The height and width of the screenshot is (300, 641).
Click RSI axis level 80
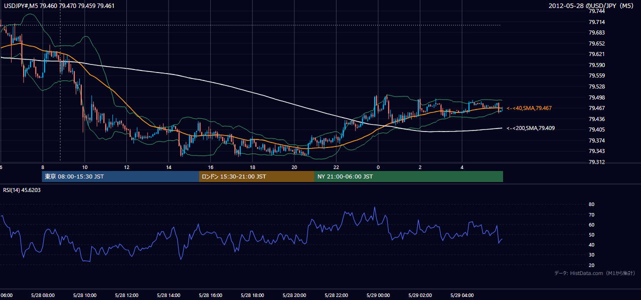pyautogui.click(x=591, y=204)
